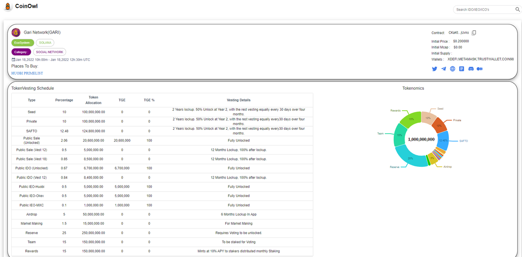522x257 pixels.
Task: Click the 1,000,000,000 total supply text
Action: click(421, 139)
